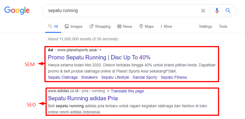Open the News tab
Viewport: 245px width, 119px height.
click(125, 27)
